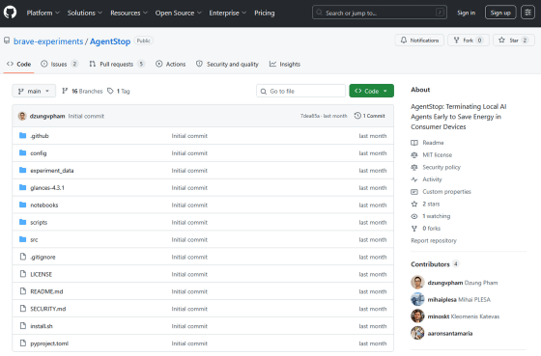This screenshot has width=541, height=356.
Task: Switch to the Issues tab
Action: point(59,64)
